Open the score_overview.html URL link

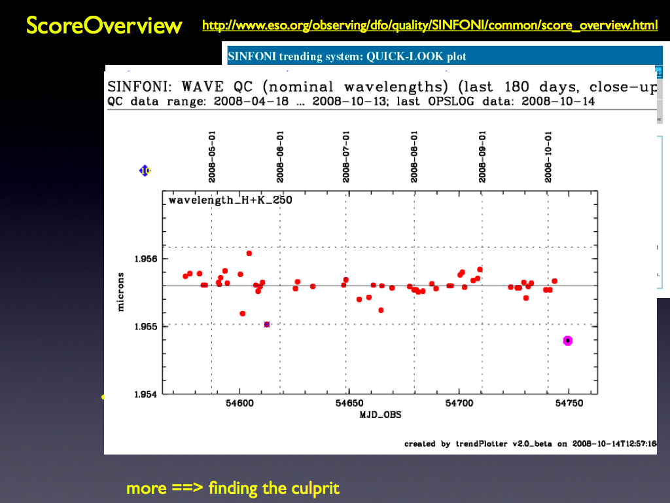pyautogui.click(x=430, y=26)
